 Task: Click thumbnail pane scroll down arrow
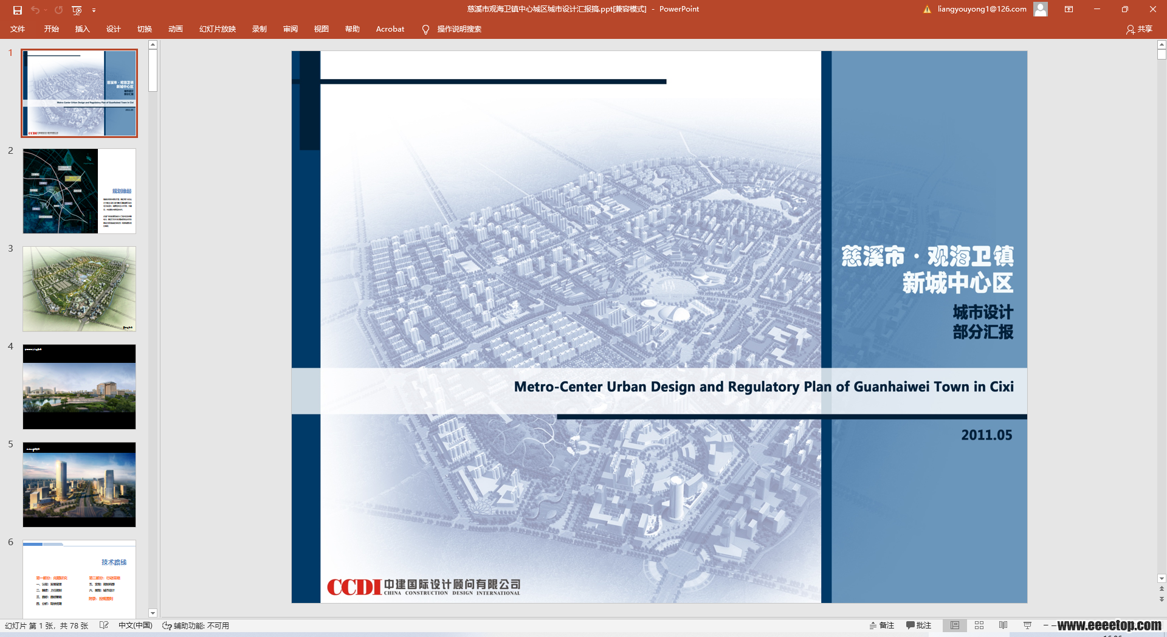click(x=153, y=613)
